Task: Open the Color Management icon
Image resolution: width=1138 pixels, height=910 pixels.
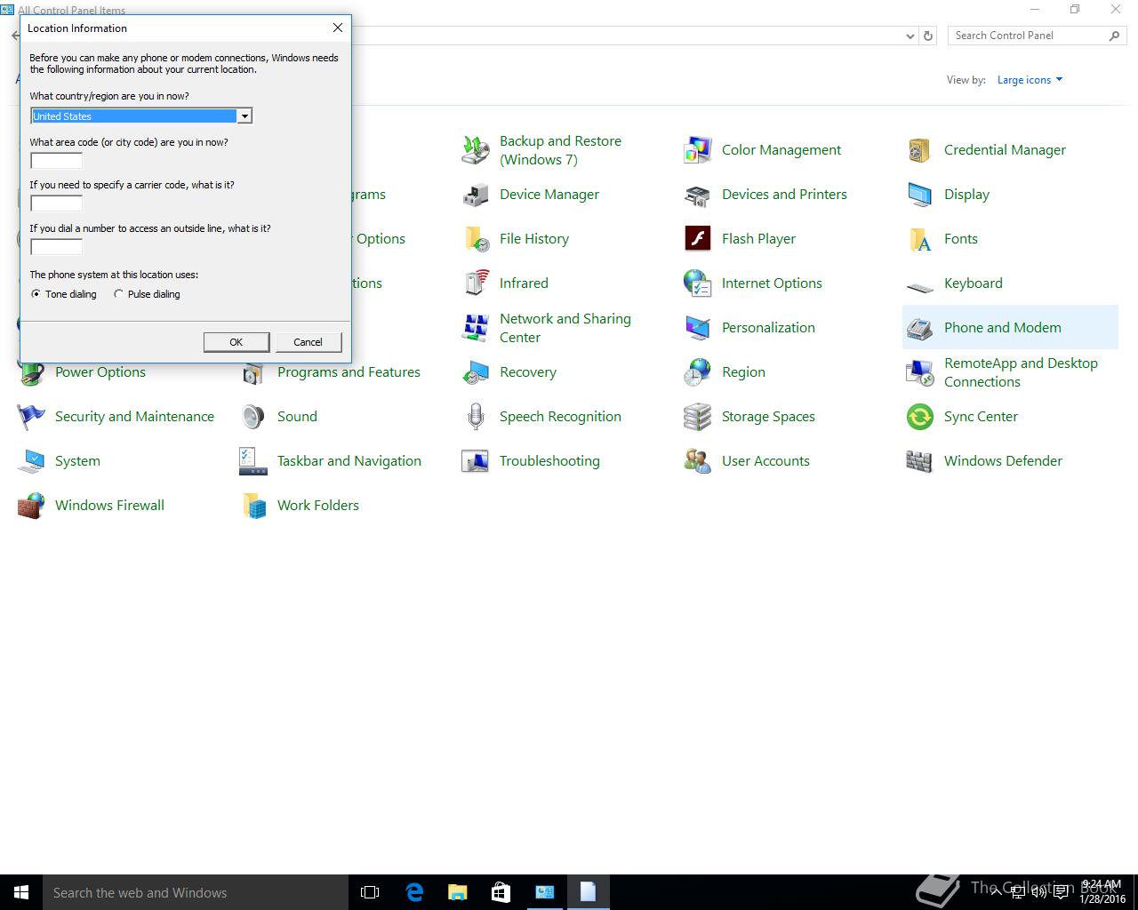Action: click(698, 150)
